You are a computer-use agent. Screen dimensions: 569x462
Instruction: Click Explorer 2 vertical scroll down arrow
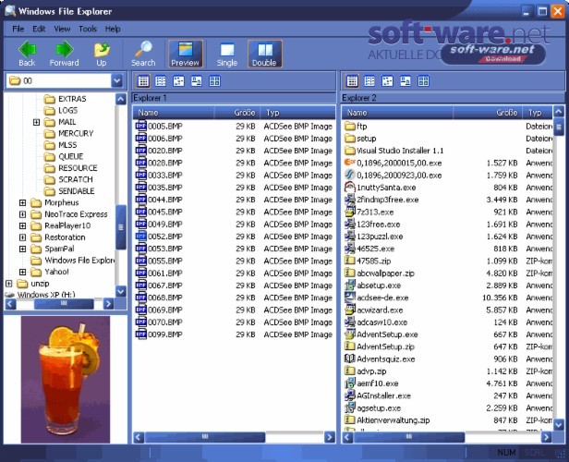pyautogui.click(x=559, y=424)
